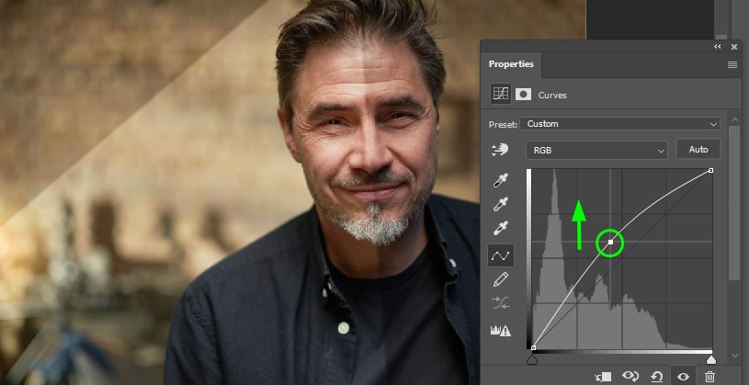The width and height of the screenshot is (749, 385).
Task: Select edit points to modify curve tool
Action: coord(500,255)
